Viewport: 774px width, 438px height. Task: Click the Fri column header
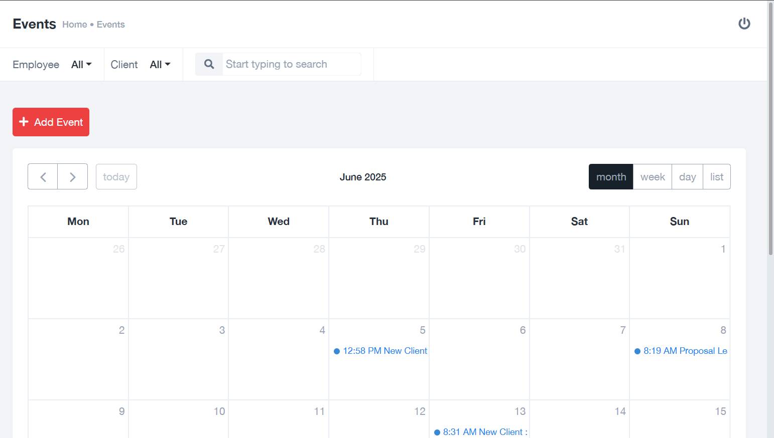pyautogui.click(x=479, y=222)
